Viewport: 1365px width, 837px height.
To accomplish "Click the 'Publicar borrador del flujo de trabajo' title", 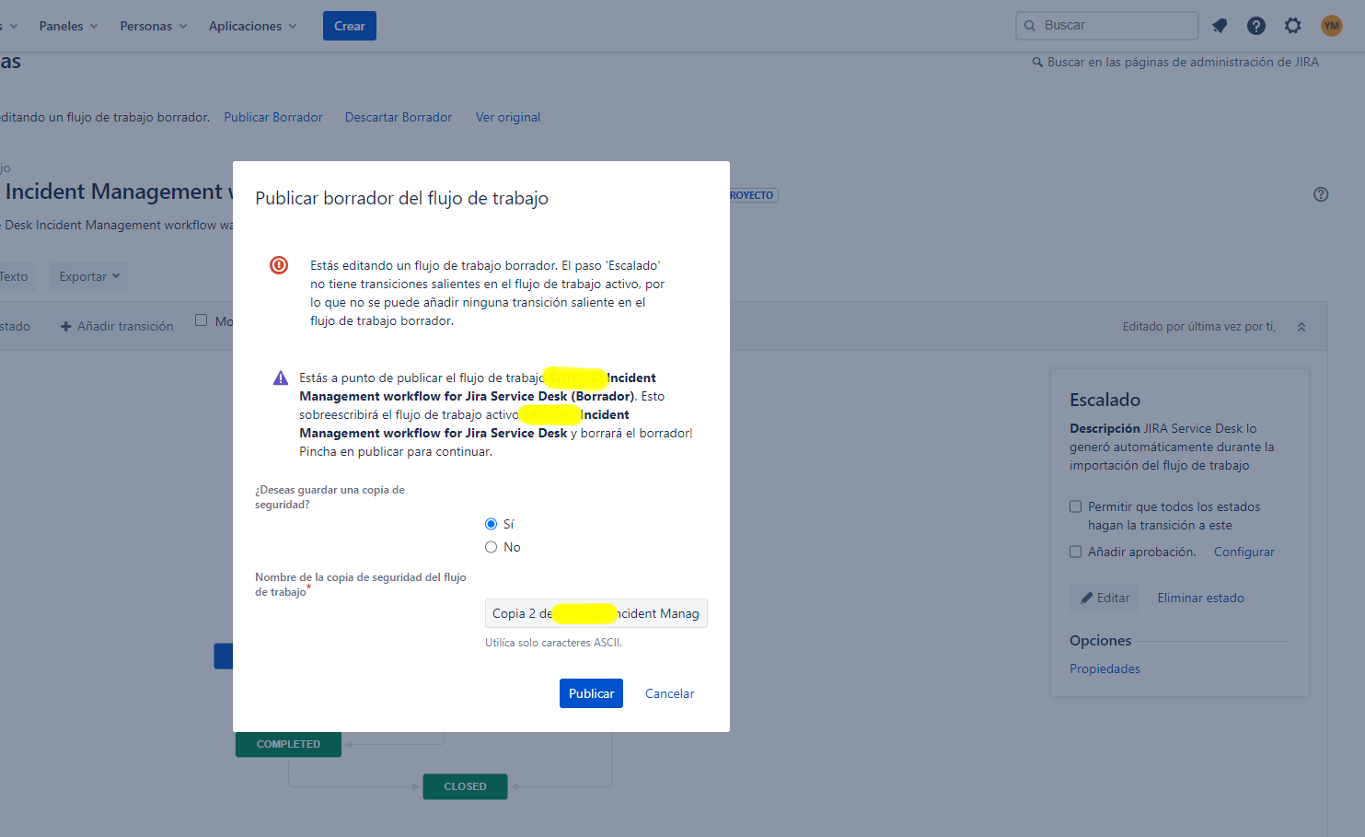I will (x=401, y=198).
